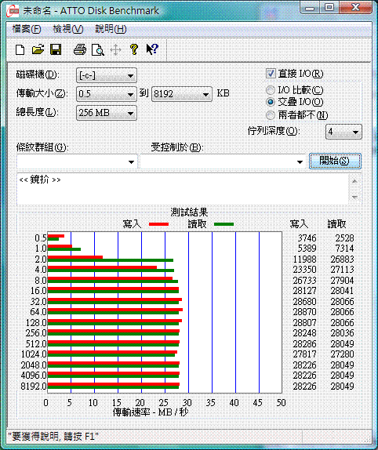Click the 傳輸速率 - MB / 秒 axis label

pyautogui.click(x=151, y=412)
